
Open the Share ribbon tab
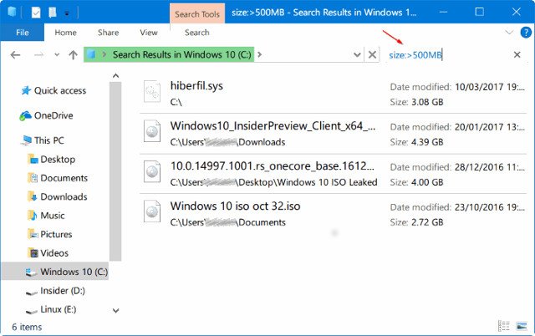pyautogui.click(x=108, y=33)
